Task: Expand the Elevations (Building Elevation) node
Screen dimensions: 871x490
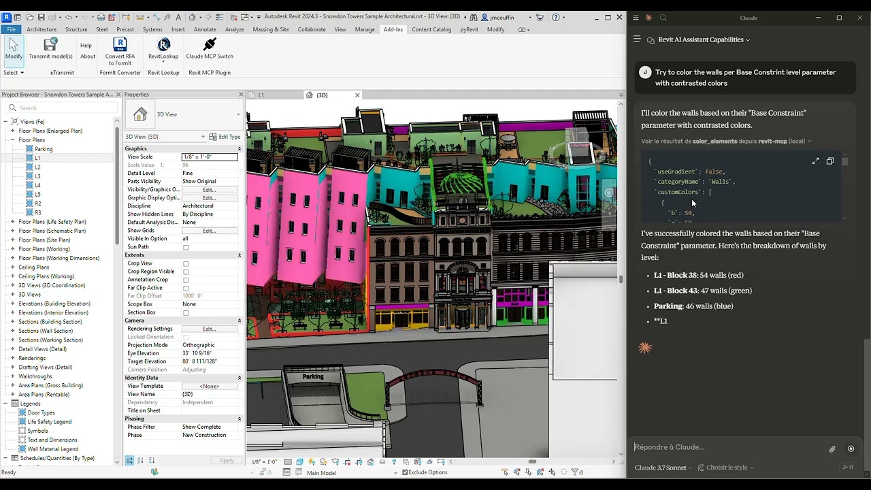Action: (x=12, y=304)
